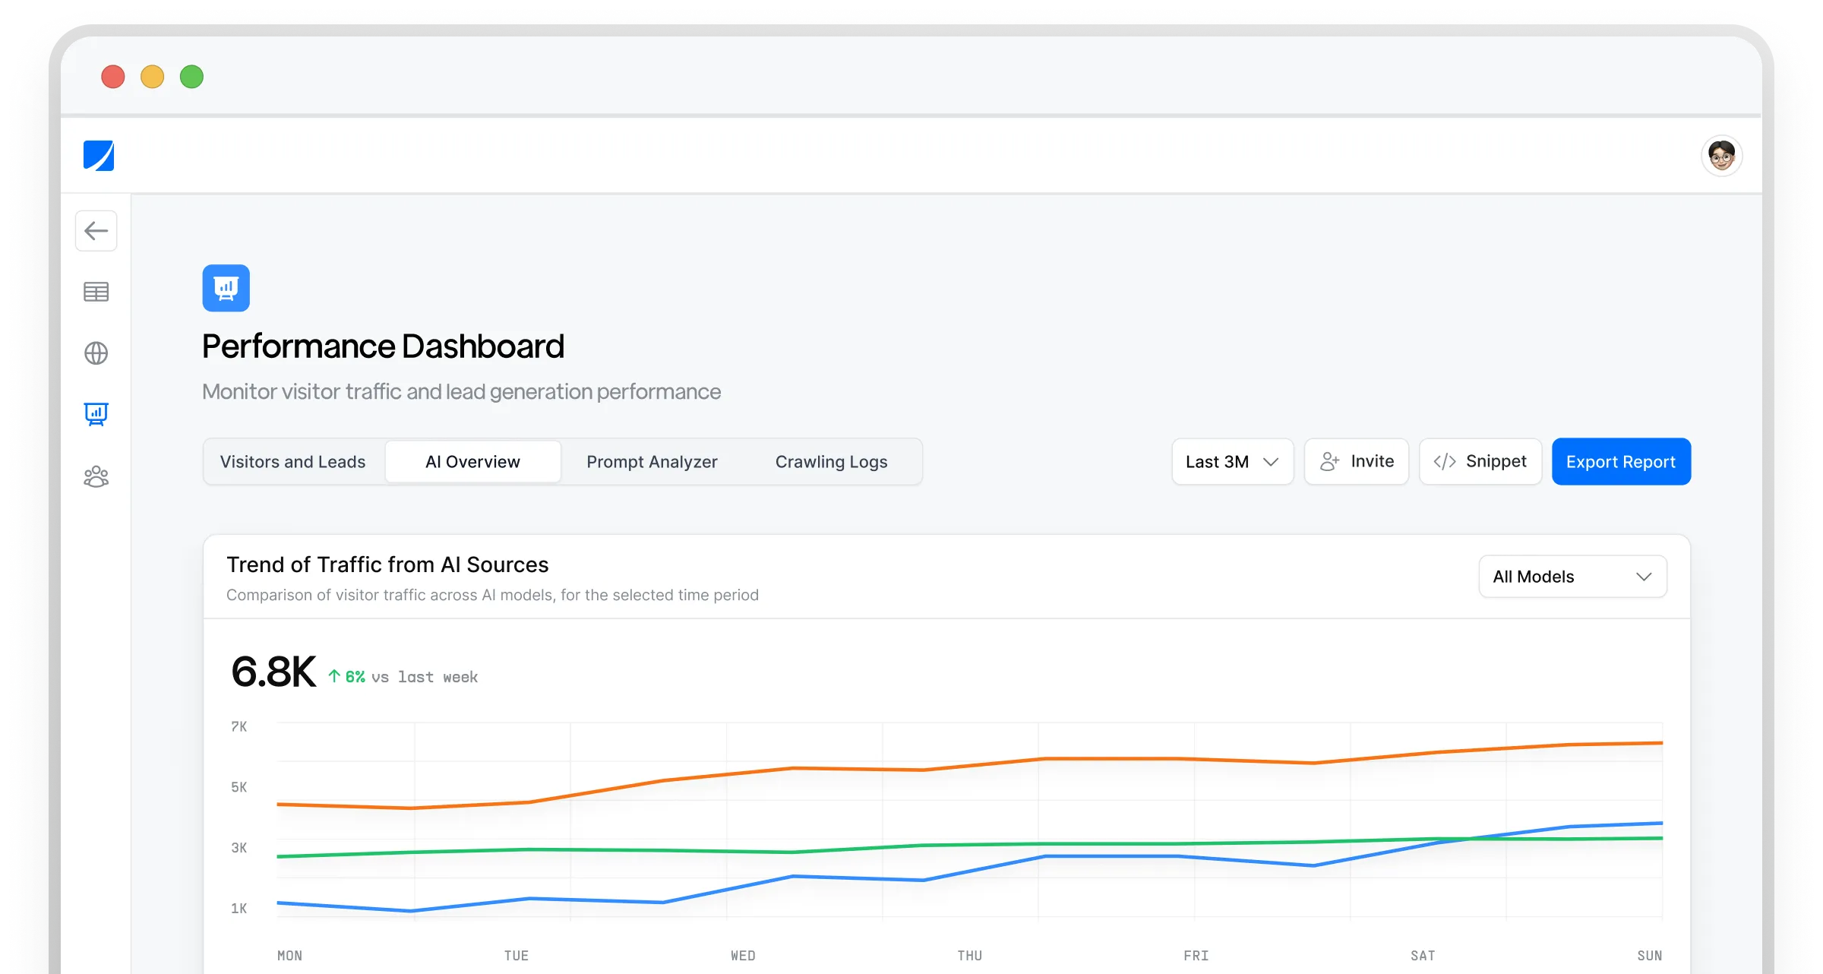Open the user avatar profile menu
Image resolution: width=1823 pixels, height=974 pixels.
coord(1721,156)
